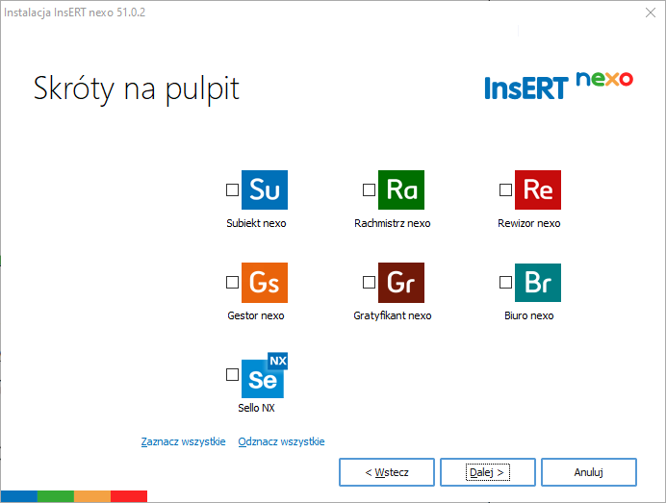Check the Rewizor nexo shortcut checkbox
The width and height of the screenshot is (666, 503).
pos(505,189)
